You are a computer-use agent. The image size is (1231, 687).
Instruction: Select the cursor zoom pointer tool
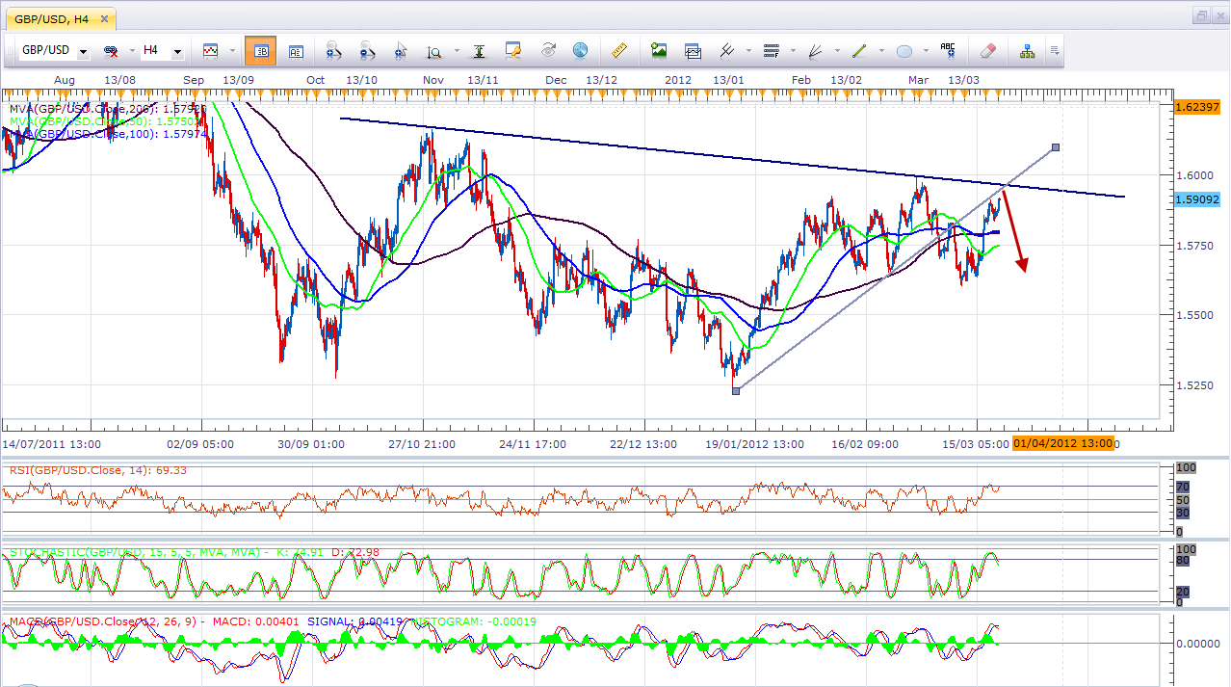tap(401, 50)
